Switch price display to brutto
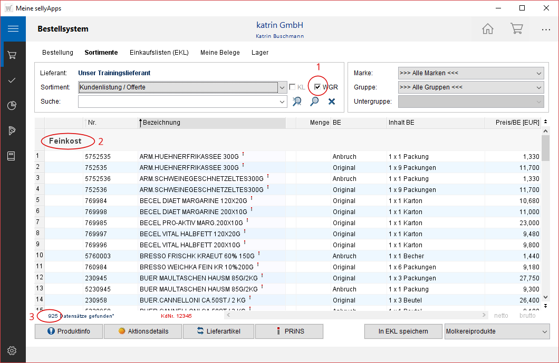559x363 pixels. point(527,316)
